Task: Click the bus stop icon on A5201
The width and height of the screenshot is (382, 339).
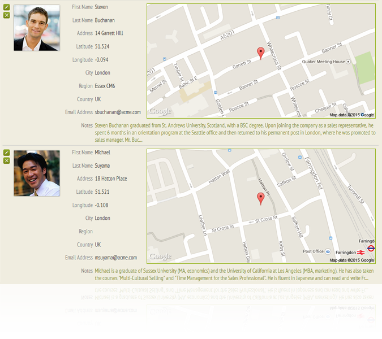Action: 278,18
